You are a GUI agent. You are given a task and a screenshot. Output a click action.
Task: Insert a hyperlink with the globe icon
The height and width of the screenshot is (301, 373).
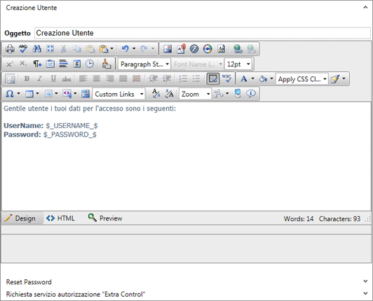tap(238, 49)
